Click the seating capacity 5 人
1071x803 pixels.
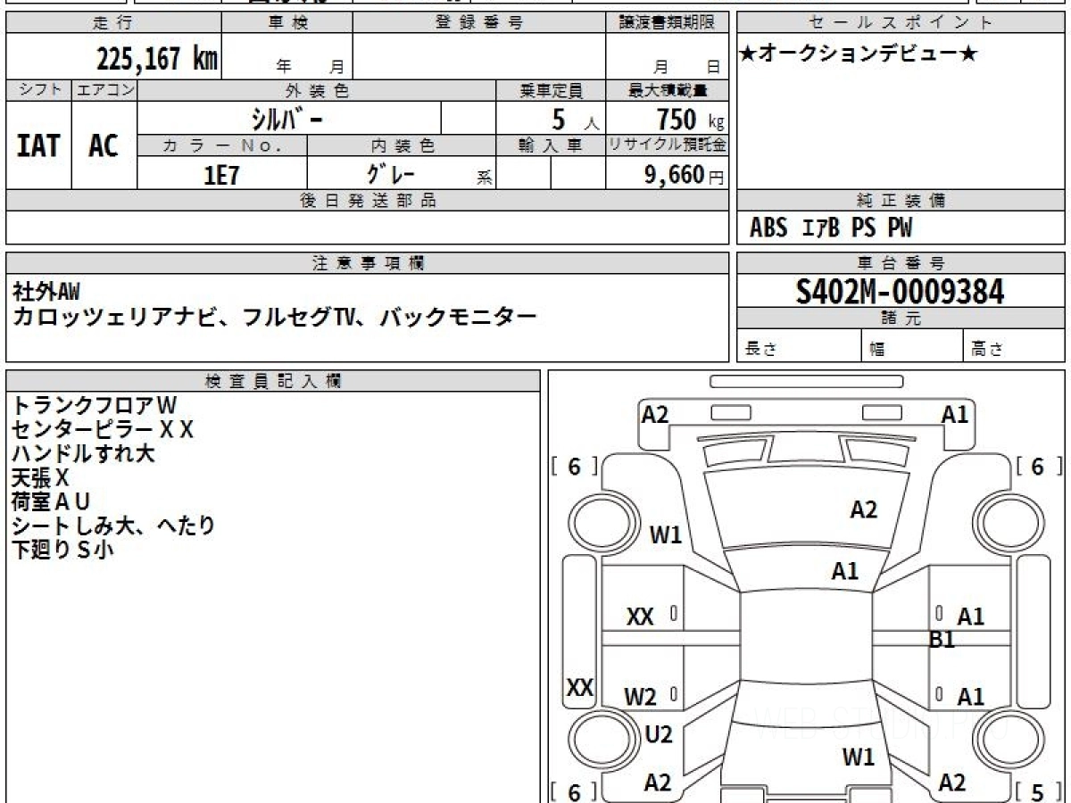coord(575,119)
